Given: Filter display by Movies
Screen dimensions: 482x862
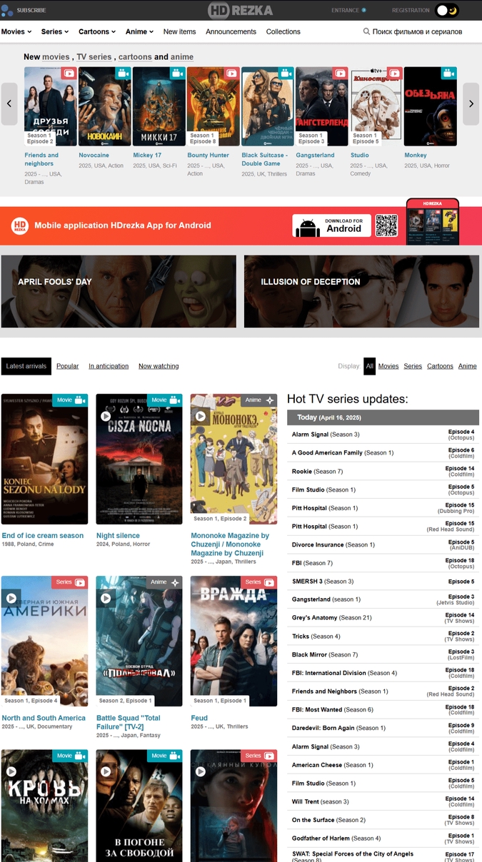Looking at the screenshot, I should click(x=388, y=366).
